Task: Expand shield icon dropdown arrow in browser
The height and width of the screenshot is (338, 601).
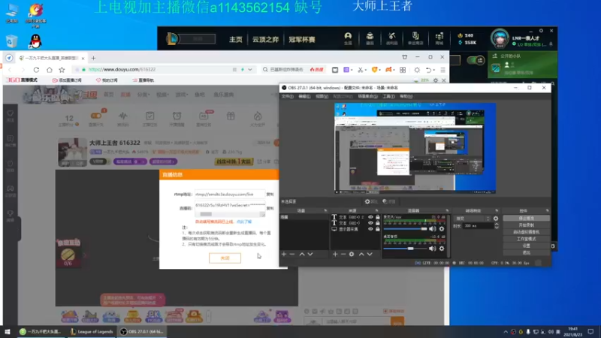Action: pos(380,70)
